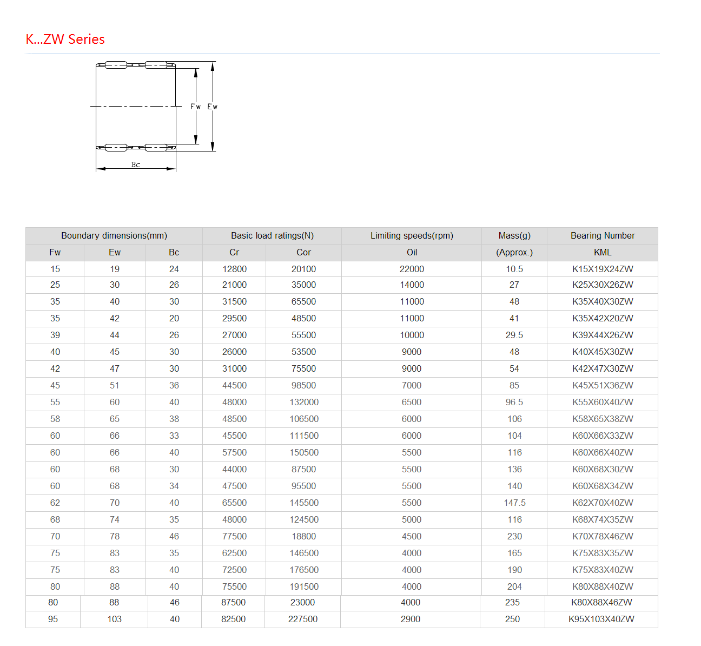Image resolution: width=701 pixels, height=646 pixels.
Task: Click the Oil speed value 6500
Action: (412, 402)
